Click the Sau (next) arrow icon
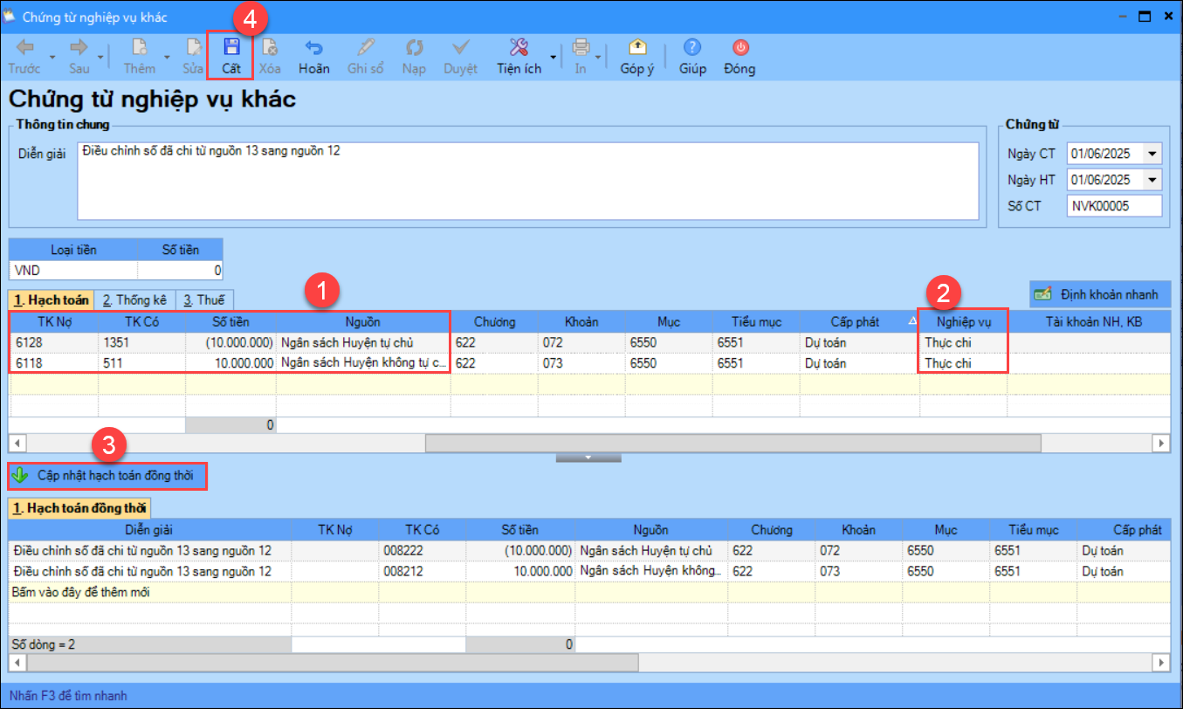 pyautogui.click(x=79, y=47)
